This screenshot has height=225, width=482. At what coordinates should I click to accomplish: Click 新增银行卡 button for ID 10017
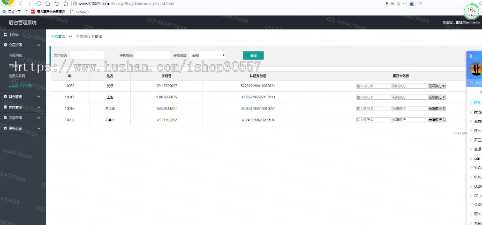click(x=437, y=97)
